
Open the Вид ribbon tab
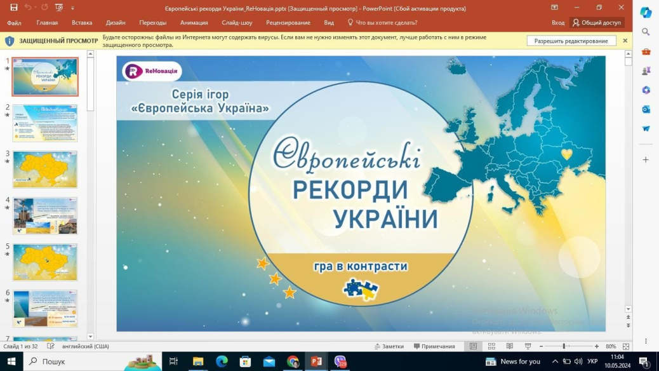click(329, 23)
